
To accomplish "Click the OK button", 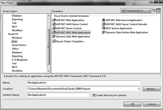I will 132,104.
